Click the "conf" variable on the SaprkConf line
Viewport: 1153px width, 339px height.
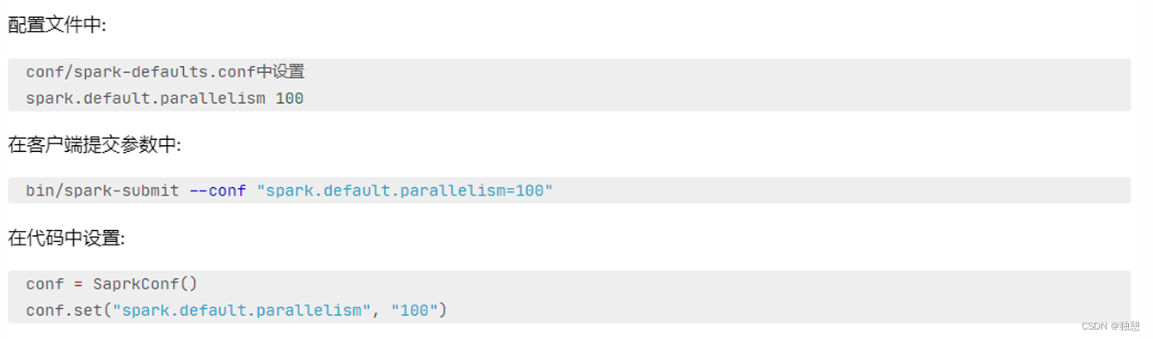tap(45, 283)
